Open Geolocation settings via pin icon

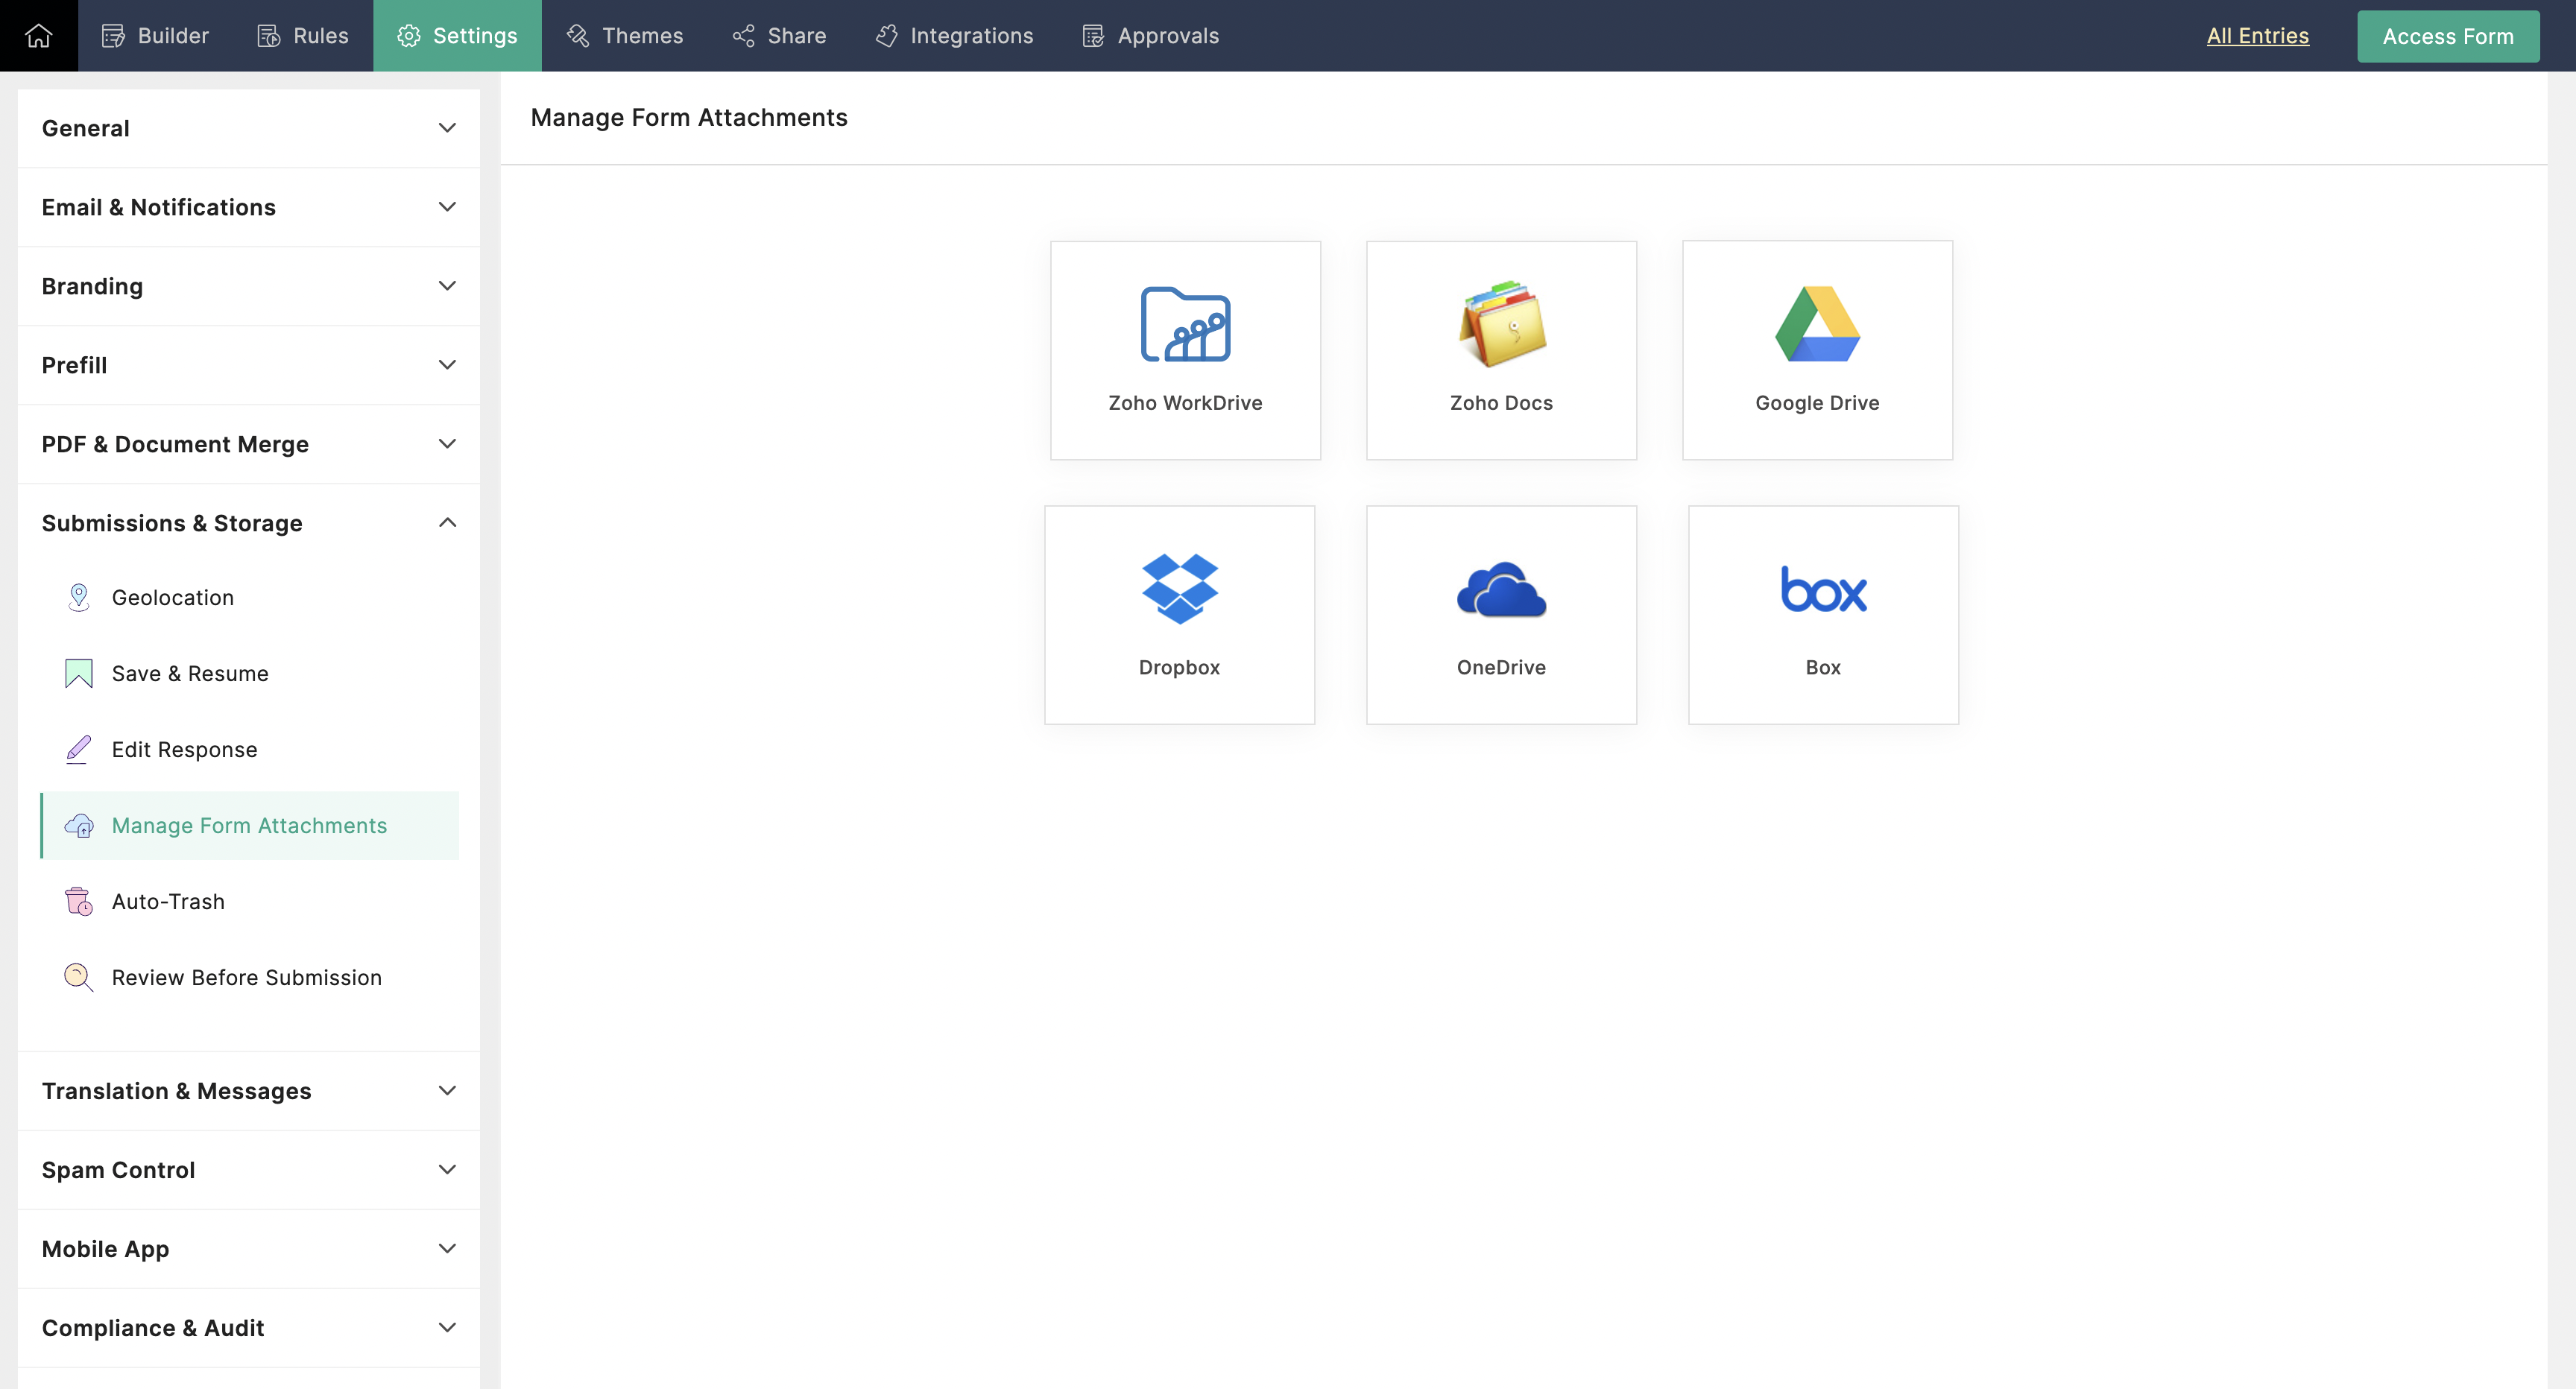coord(78,597)
